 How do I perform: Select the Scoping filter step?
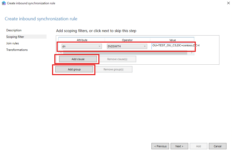tap(26, 37)
